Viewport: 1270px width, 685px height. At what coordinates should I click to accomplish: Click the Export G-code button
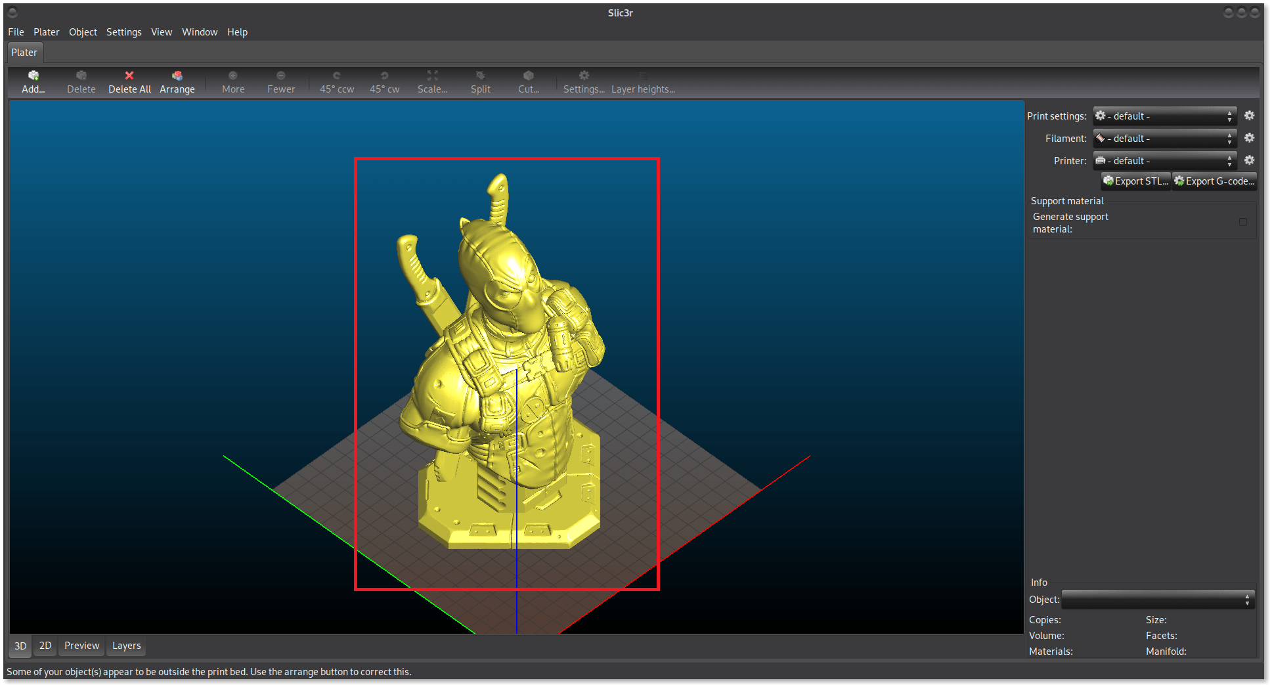click(1214, 181)
